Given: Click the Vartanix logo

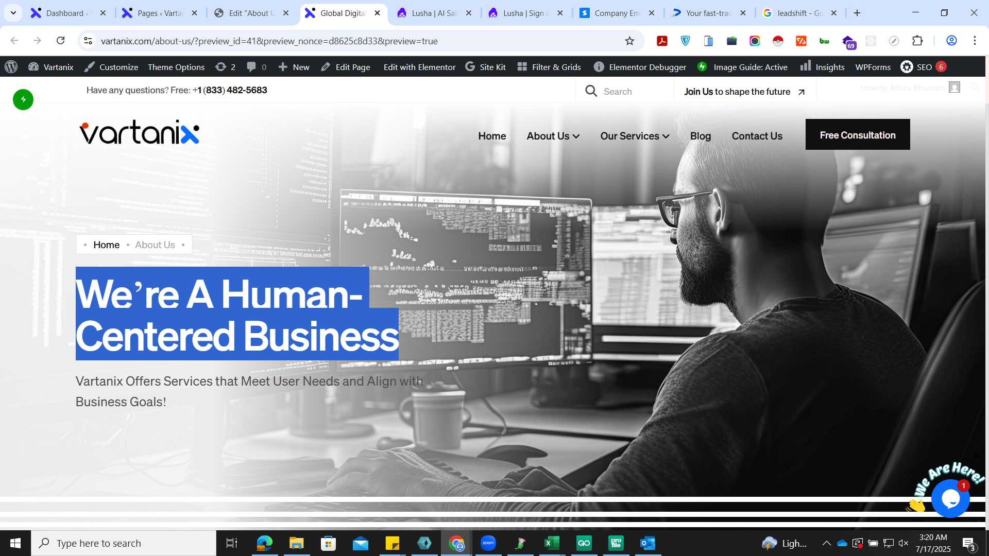Looking at the screenshot, I should 139,132.
